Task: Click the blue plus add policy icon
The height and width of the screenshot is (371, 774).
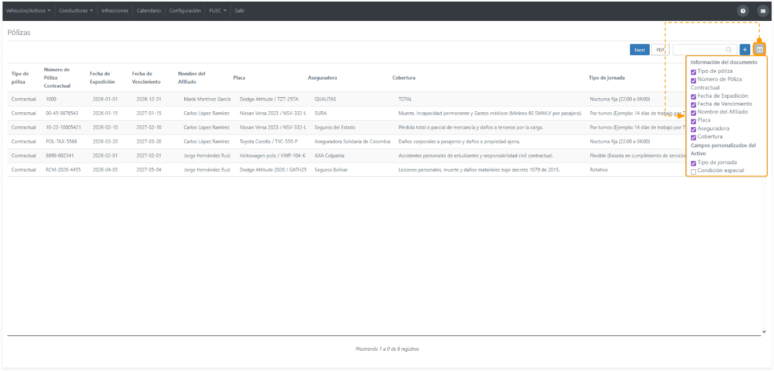Action: click(745, 50)
